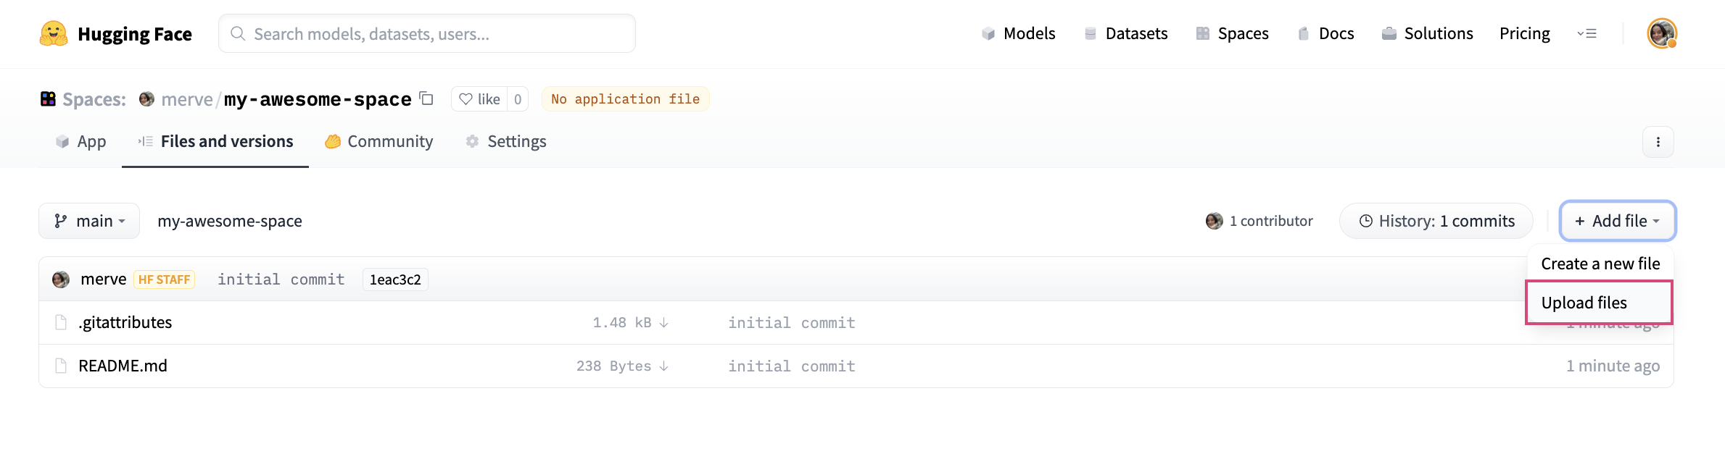
Task: Open the Settings tab
Action: [506, 142]
